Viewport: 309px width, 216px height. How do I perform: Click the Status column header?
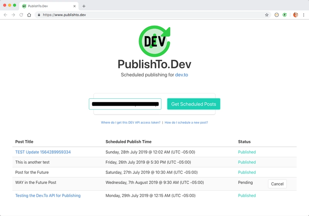click(x=244, y=142)
